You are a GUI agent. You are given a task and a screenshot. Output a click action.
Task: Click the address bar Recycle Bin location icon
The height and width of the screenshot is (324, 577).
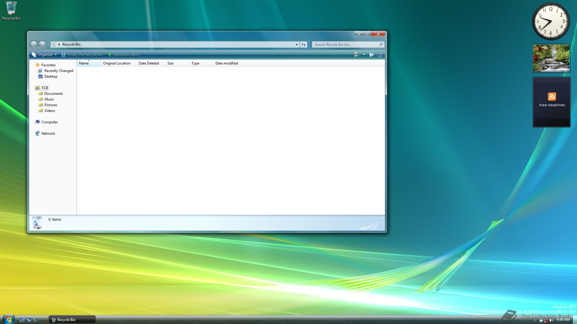[54, 44]
